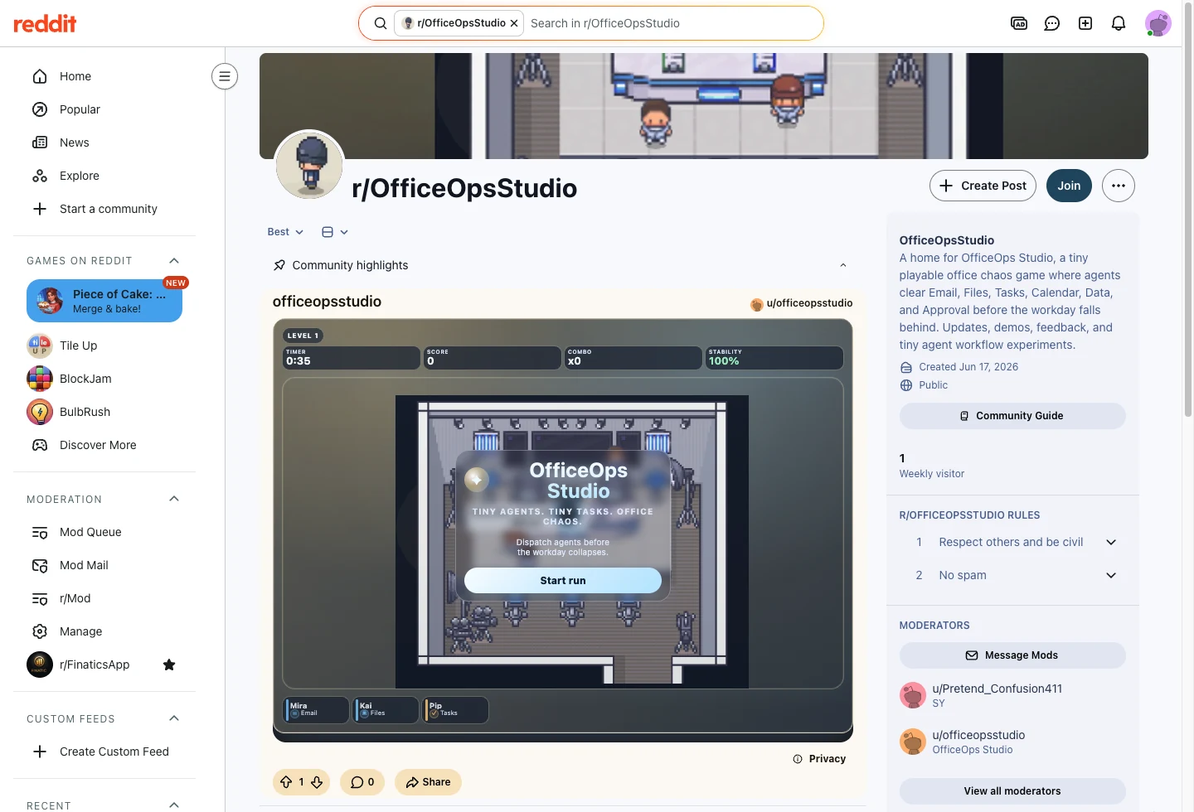
Task: Open BlockJam game
Action: (104, 379)
